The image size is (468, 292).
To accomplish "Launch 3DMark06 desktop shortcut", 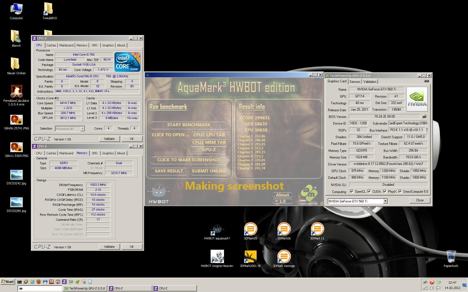I will (x=284, y=231).
